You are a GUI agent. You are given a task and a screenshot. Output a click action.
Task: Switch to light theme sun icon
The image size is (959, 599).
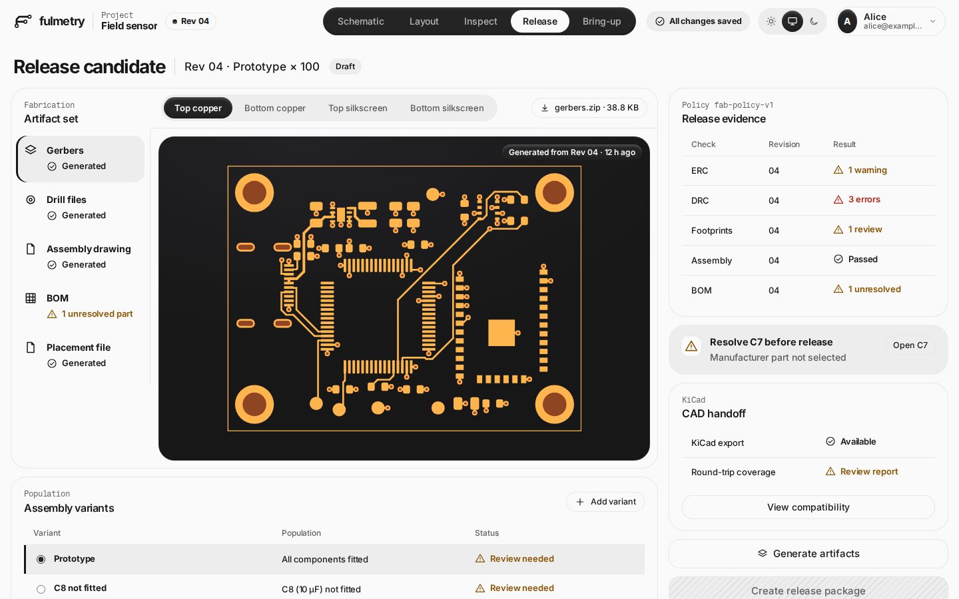(771, 21)
